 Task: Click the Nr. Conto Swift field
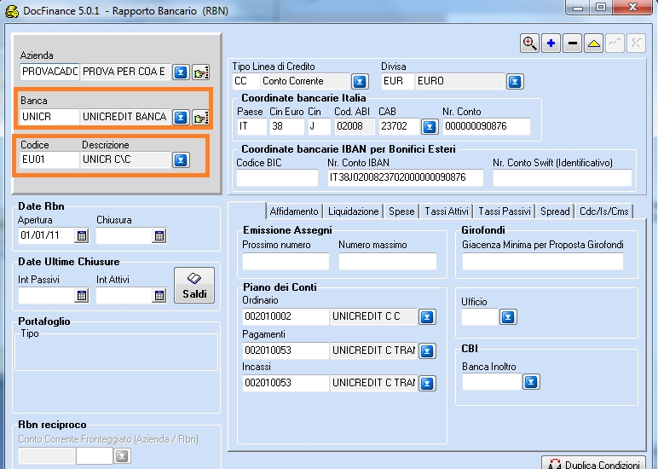coord(562,177)
